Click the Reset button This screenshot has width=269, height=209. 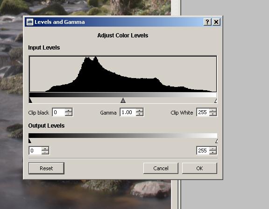click(x=46, y=168)
